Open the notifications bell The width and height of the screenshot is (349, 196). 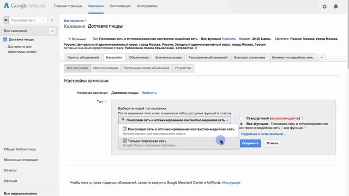pyautogui.click(x=336, y=7)
